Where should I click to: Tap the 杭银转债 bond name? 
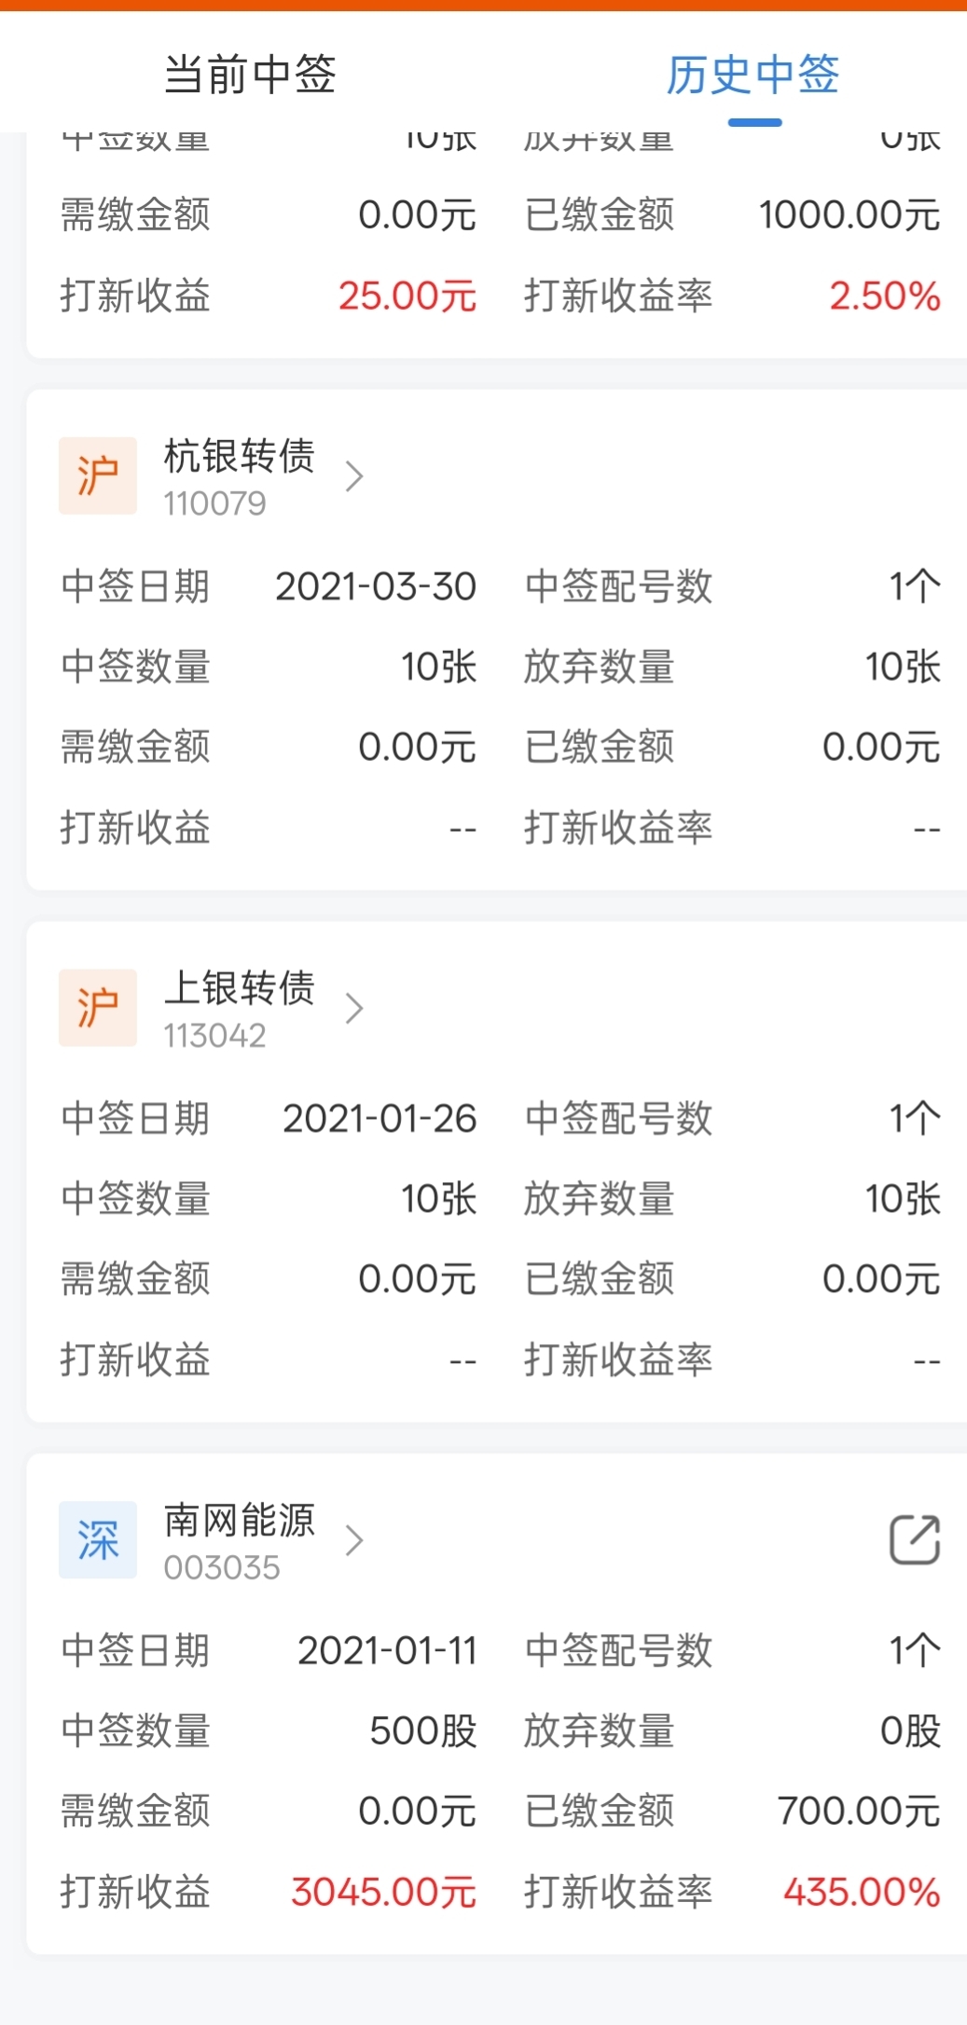point(240,456)
